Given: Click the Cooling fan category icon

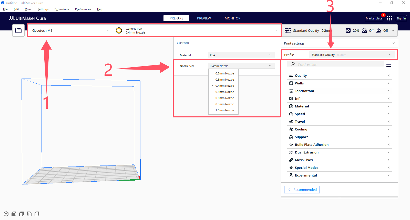Looking at the screenshot, I should (x=291, y=129).
